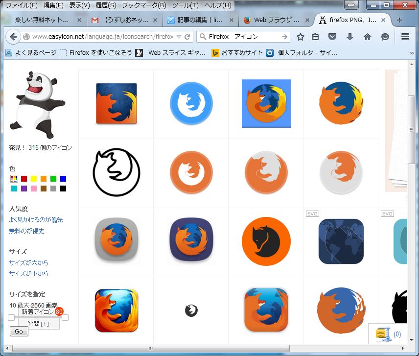Sort by サイズが大から link
Viewport: 419px width, 356px height.
[x=28, y=263]
